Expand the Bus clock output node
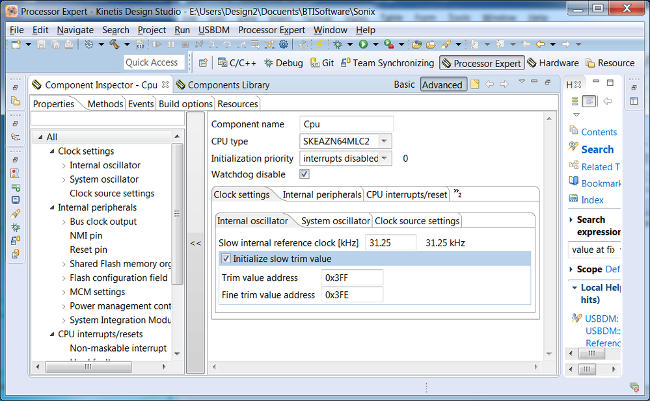 coord(63,222)
